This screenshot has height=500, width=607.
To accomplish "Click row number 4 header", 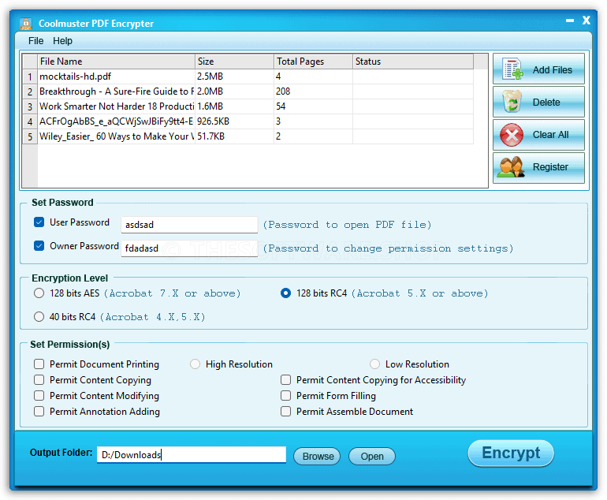I will (30, 121).
